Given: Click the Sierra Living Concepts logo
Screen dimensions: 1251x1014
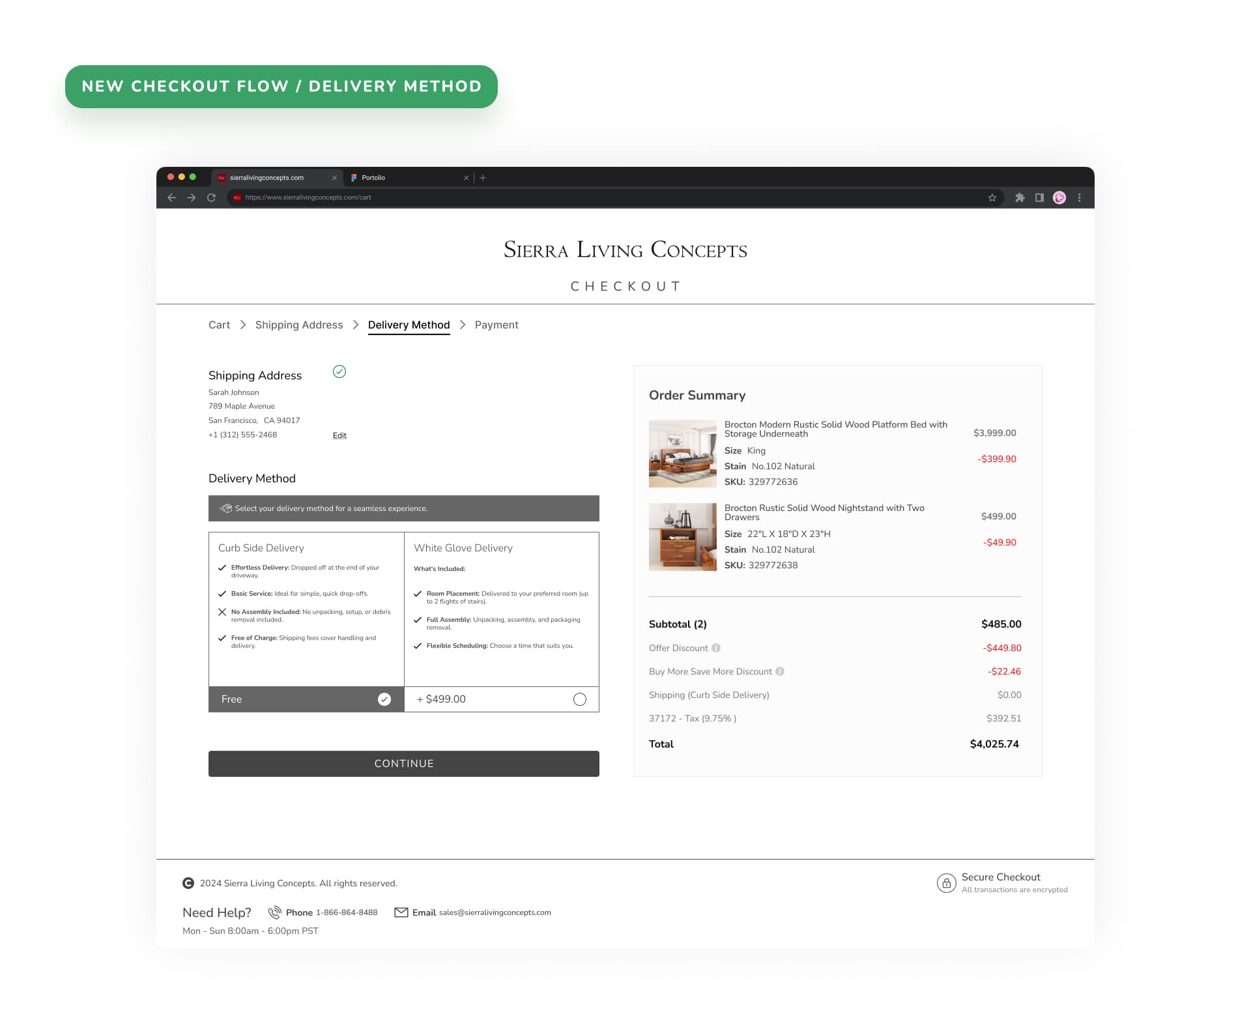Looking at the screenshot, I should 625,249.
